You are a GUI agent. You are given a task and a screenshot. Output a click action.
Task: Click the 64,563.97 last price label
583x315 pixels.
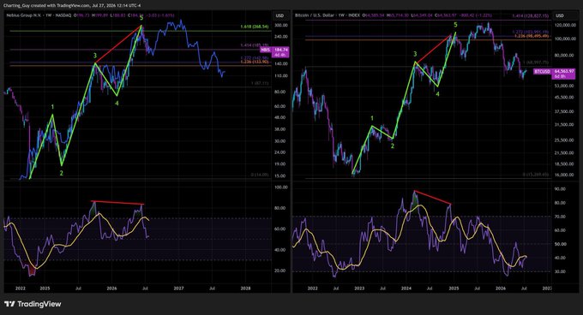(564, 71)
